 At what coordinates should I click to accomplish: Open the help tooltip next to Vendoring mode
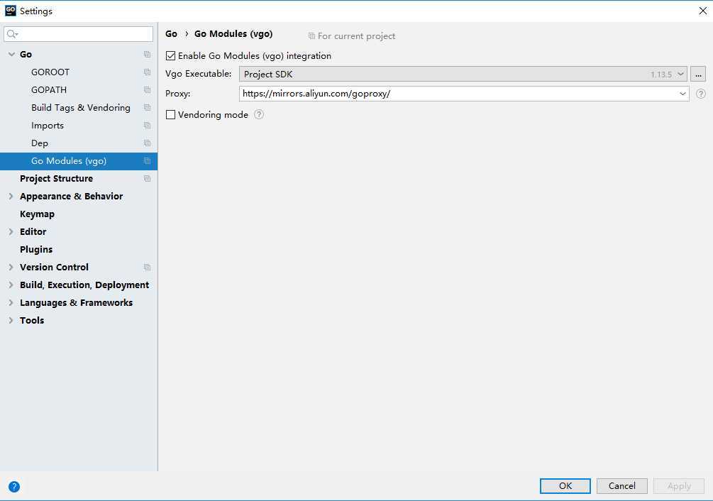[259, 114]
